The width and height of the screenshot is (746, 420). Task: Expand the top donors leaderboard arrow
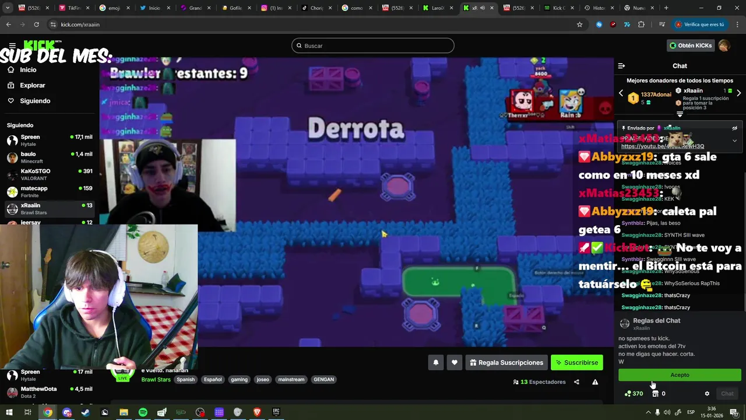click(x=680, y=114)
